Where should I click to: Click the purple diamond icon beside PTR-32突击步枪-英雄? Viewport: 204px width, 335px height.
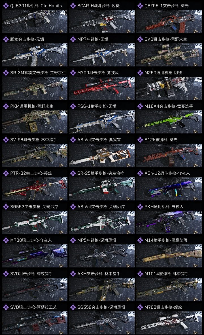pos(6,173)
